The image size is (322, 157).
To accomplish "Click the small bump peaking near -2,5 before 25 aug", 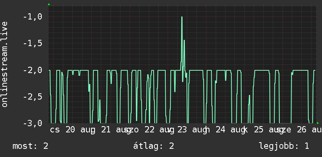I will pos(249,96).
